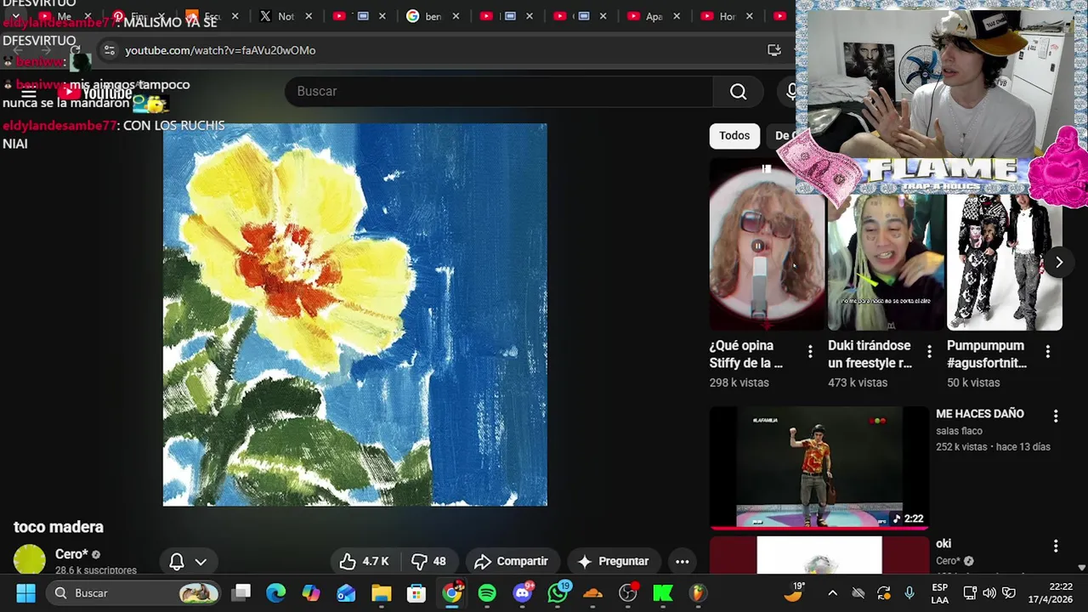The width and height of the screenshot is (1088, 612).
Task: Click the ESP LAA language indicator
Action: pyautogui.click(x=939, y=592)
